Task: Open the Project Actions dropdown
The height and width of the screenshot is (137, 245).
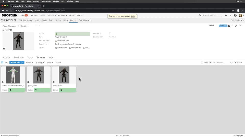Action: (x=237, y=20)
